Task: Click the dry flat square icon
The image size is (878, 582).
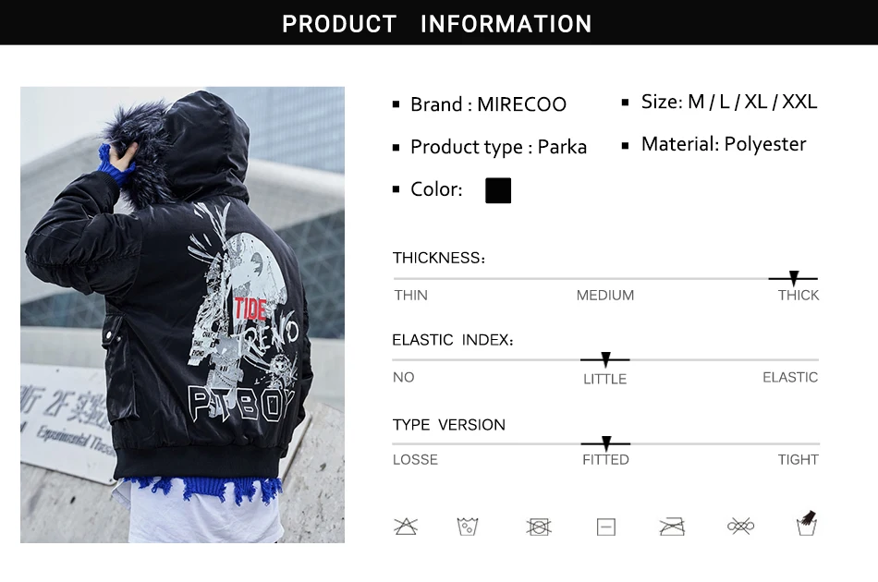Action: point(606,527)
